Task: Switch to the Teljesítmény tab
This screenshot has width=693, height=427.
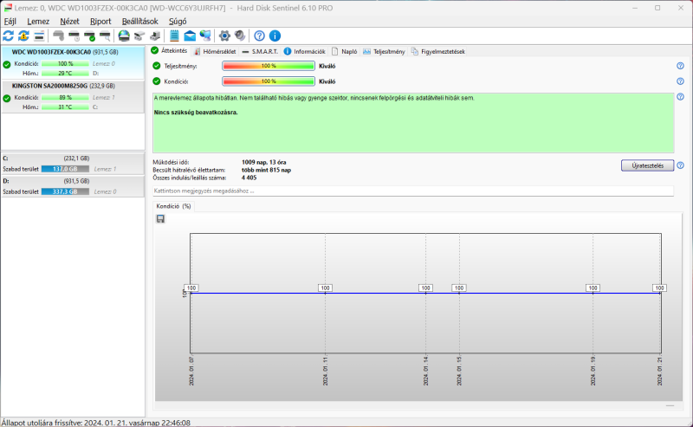Action: click(x=384, y=52)
